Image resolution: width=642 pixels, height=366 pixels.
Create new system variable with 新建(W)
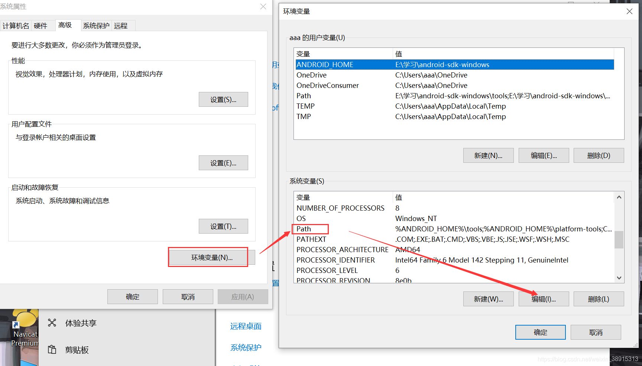(488, 299)
